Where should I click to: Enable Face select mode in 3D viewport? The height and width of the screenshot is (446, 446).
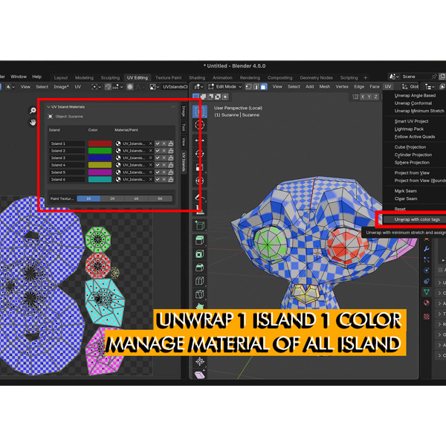(x=264, y=87)
